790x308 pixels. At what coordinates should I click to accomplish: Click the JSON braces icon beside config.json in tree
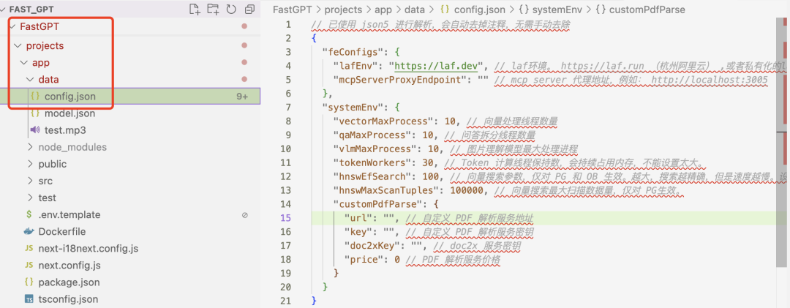35,97
